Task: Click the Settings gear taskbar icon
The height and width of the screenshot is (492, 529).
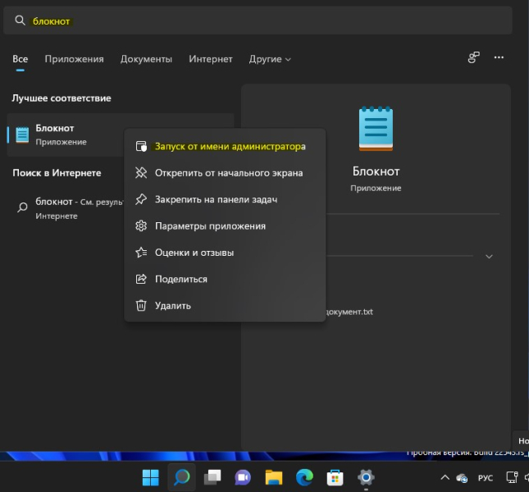Action: click(366, 476)
